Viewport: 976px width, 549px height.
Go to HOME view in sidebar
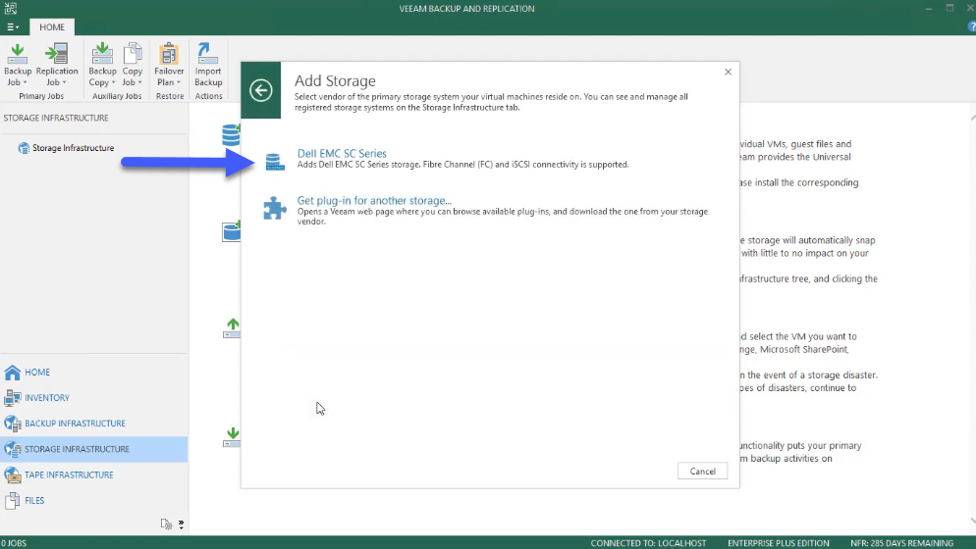tap(37, 372)
